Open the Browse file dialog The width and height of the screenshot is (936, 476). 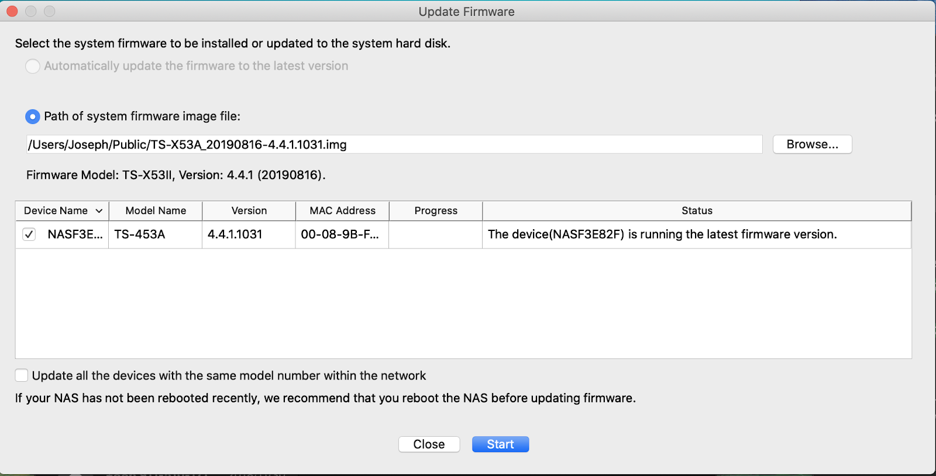coord(812,144)
